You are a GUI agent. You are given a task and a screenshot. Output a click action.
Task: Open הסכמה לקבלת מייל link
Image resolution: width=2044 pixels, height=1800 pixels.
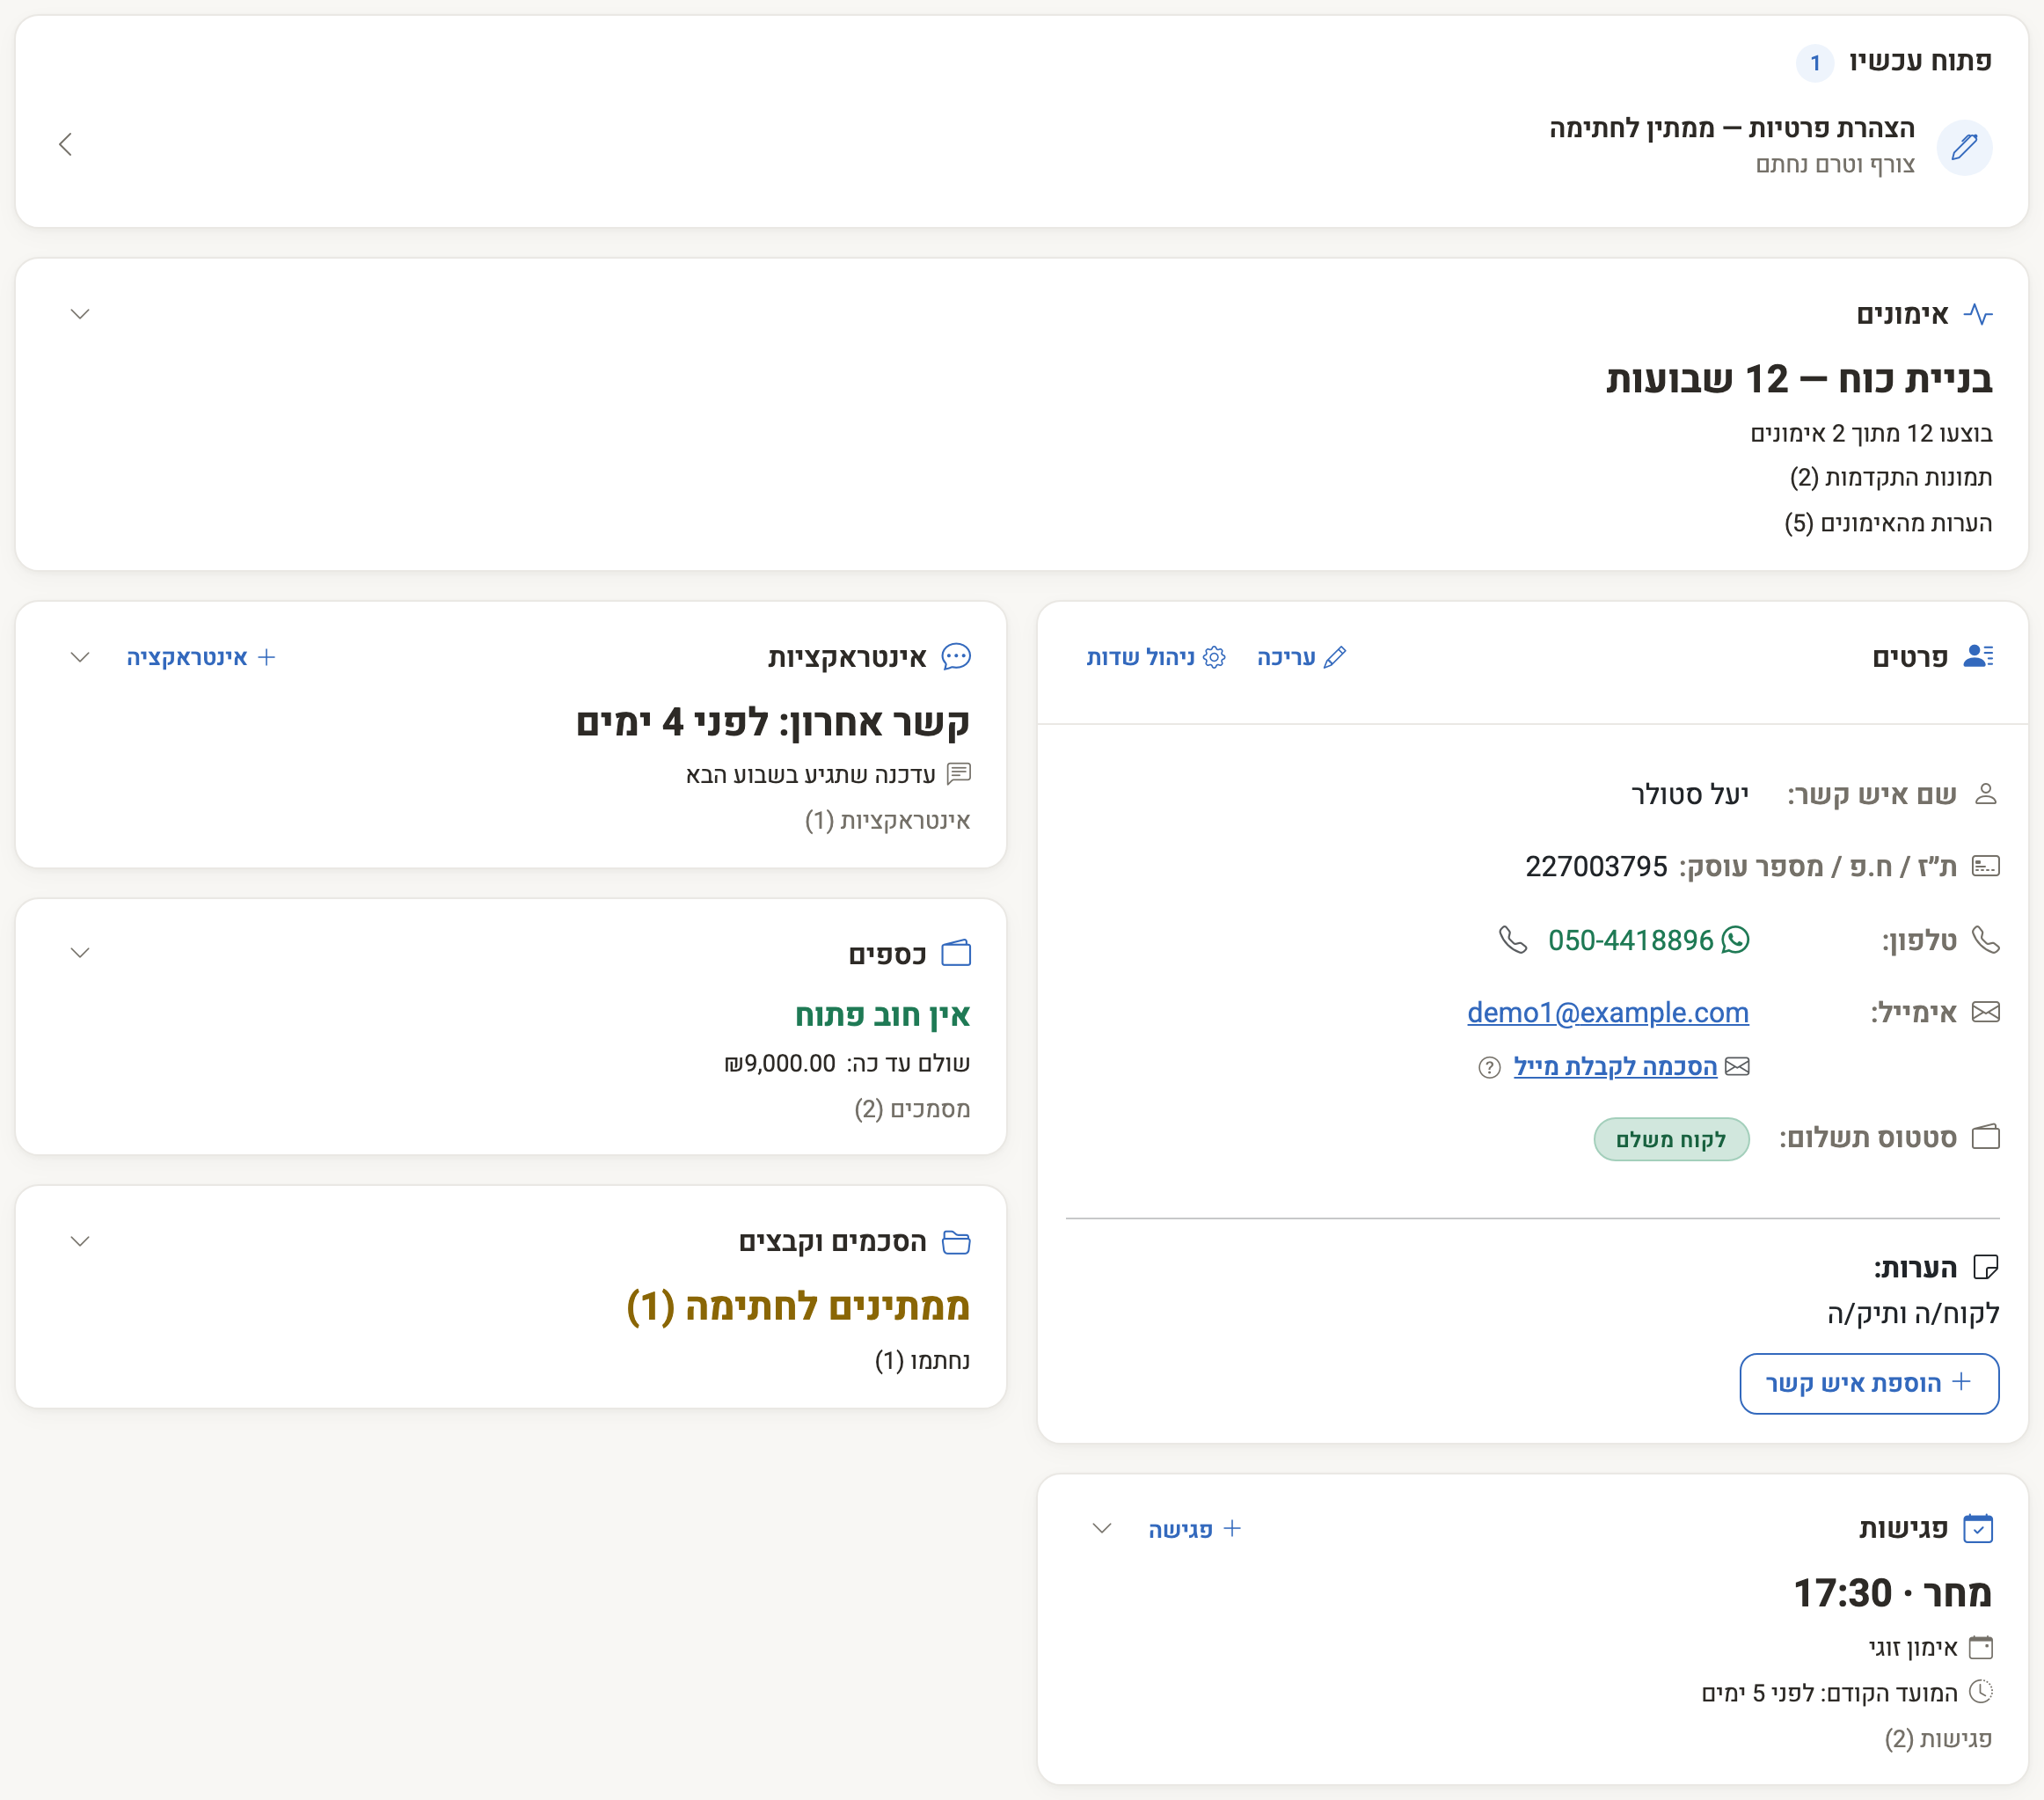pyautogui.click(x=1614, y=1067)
